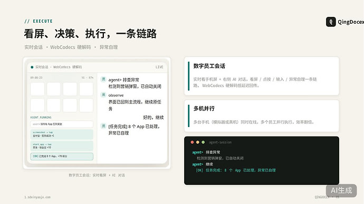Click the "LIVE" label in session header

tap(159, 67)
